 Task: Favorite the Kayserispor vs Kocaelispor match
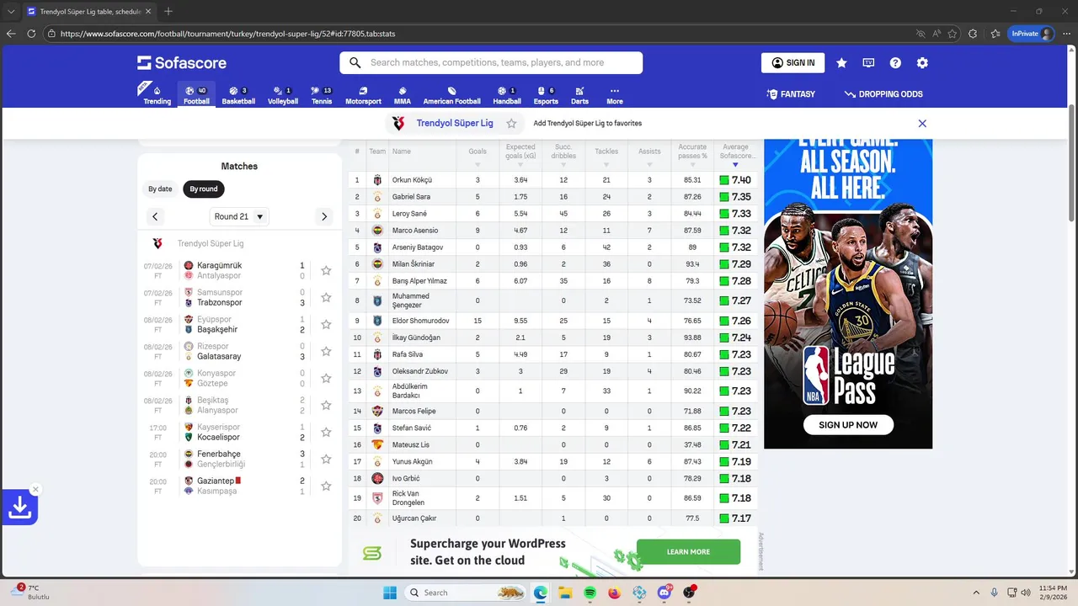pyautogui.click(x=326, y=432)
